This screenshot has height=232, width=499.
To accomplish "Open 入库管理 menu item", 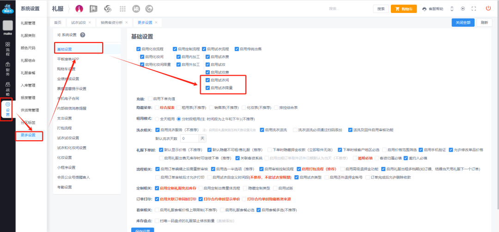I will [x=28, y=85].
